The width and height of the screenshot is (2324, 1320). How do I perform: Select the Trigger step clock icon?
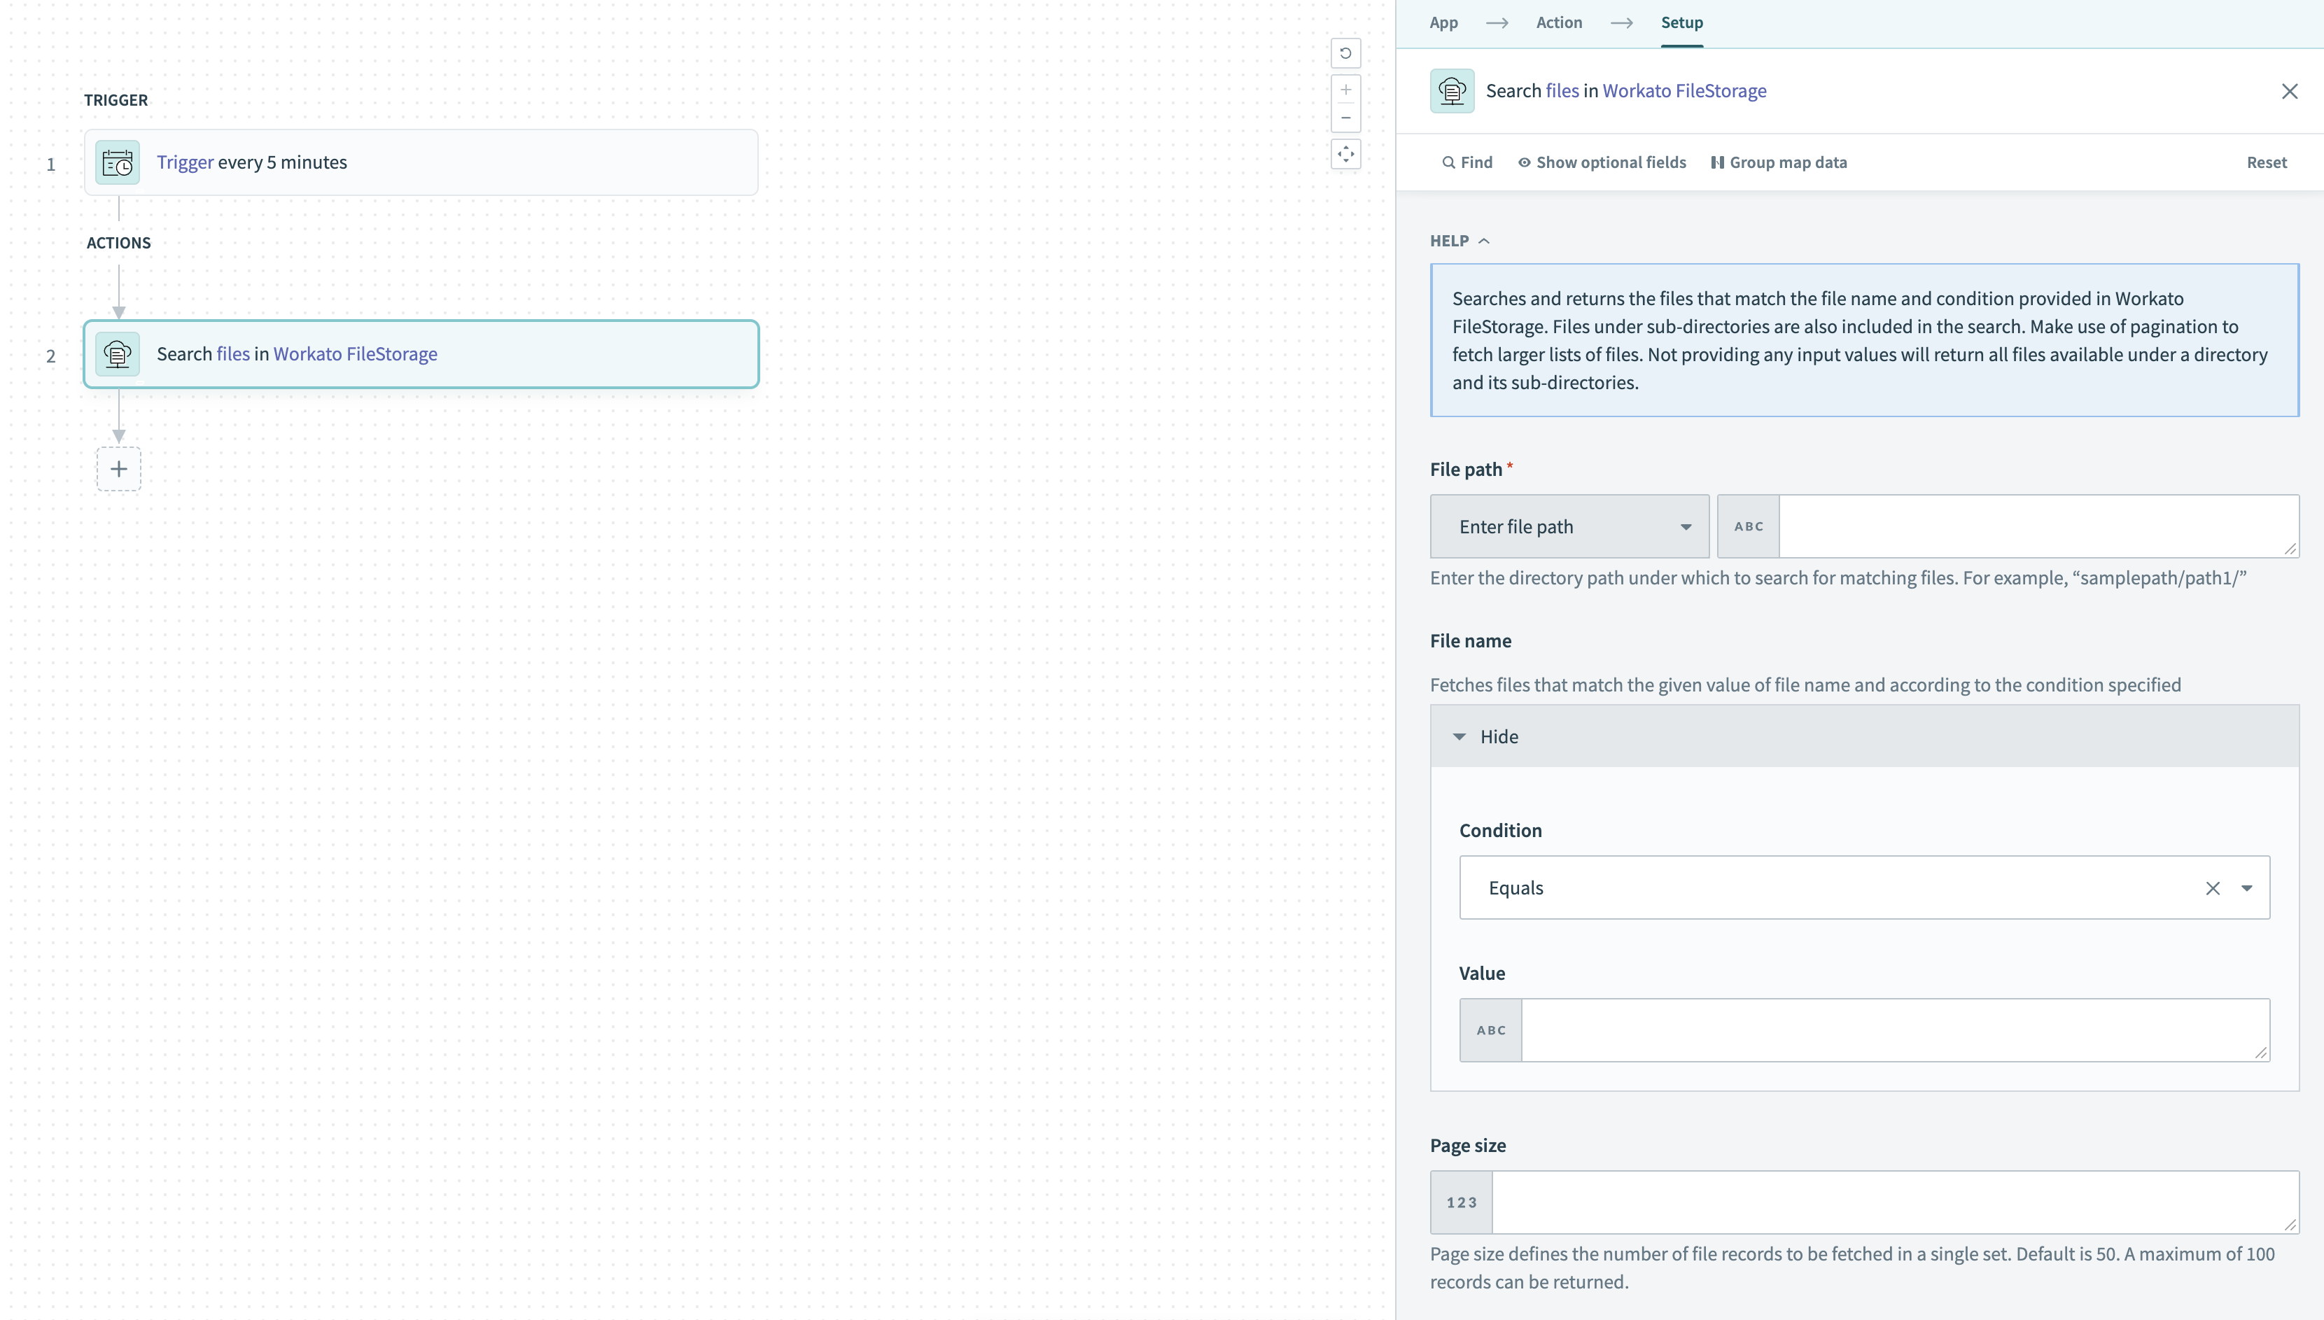tap(117, 162)
